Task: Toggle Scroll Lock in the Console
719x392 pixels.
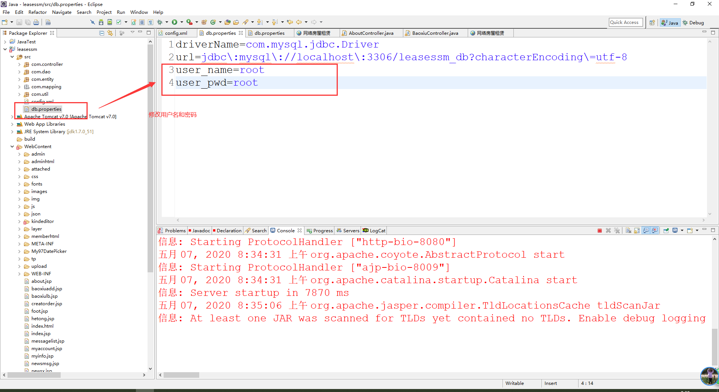Action: click(637, 230)
